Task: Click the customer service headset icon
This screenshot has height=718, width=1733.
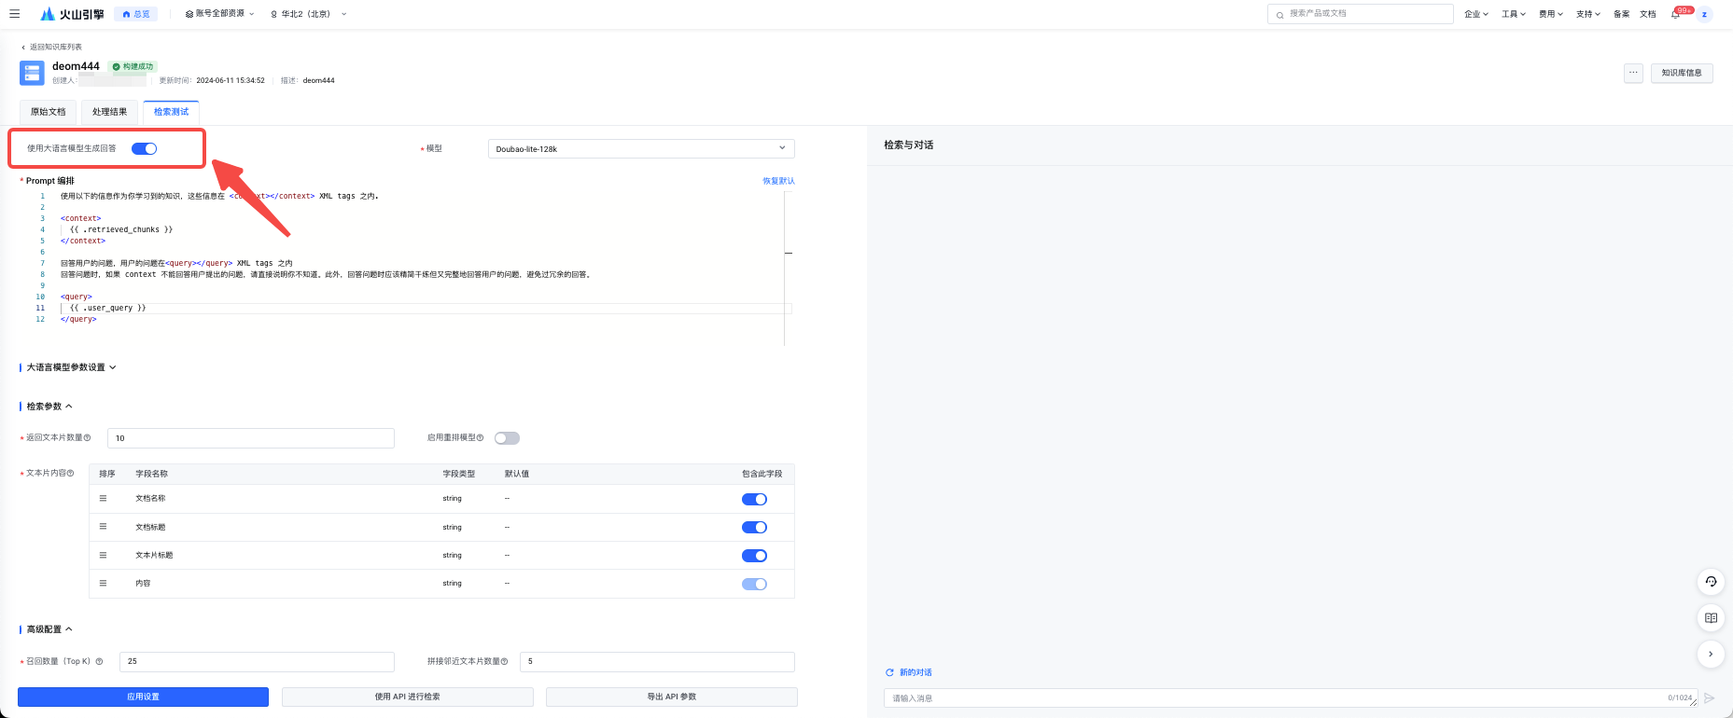Action: point(1710,582)
